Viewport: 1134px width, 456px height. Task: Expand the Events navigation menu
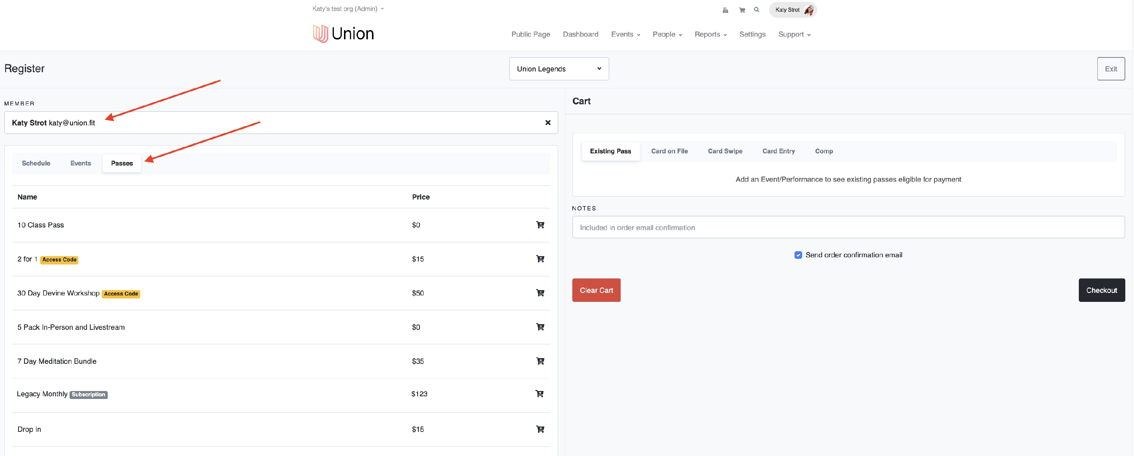click(625, 34)
